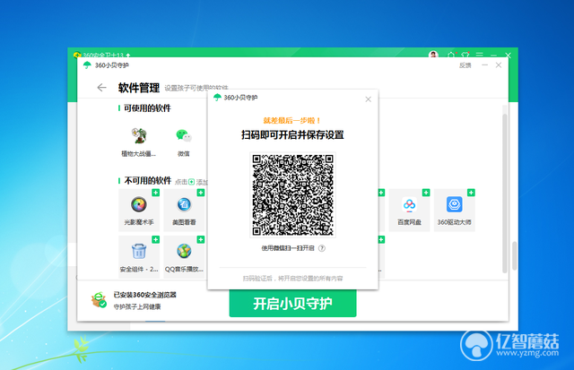574x370 pixels.
Task: Click the help question mark beside 使用微信扫一扫开启
Action: (322, 248)
